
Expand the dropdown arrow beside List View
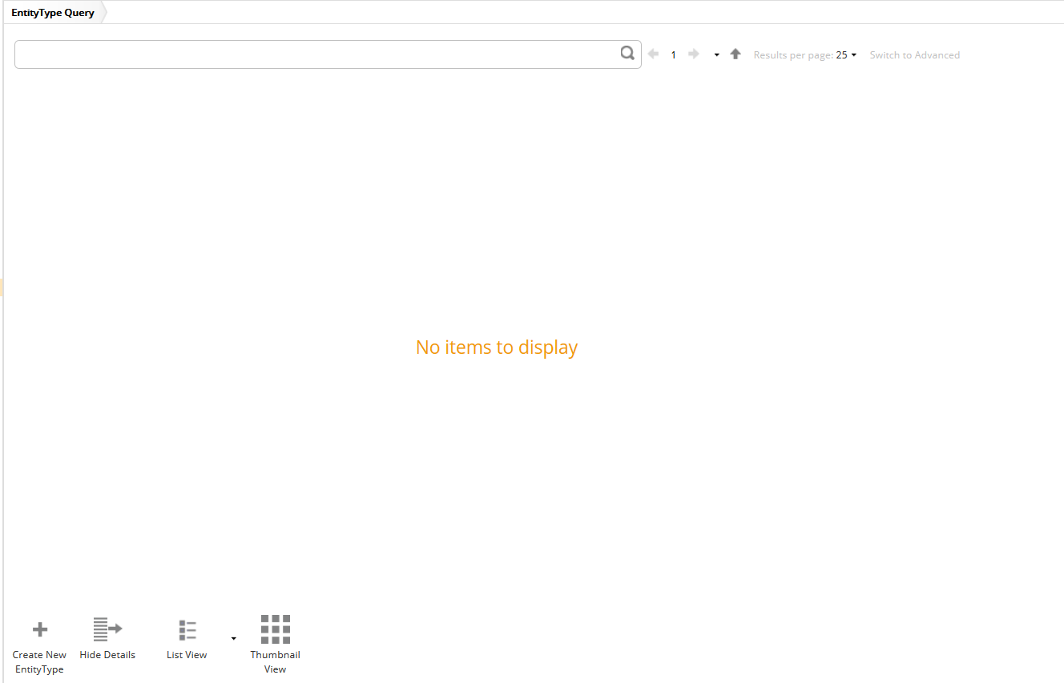tap(233, 638)
